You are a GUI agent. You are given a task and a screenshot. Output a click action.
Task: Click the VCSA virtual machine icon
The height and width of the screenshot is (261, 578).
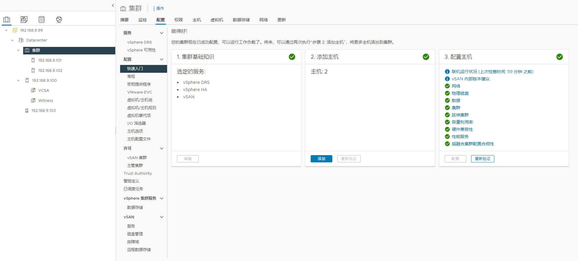point(33,90)
